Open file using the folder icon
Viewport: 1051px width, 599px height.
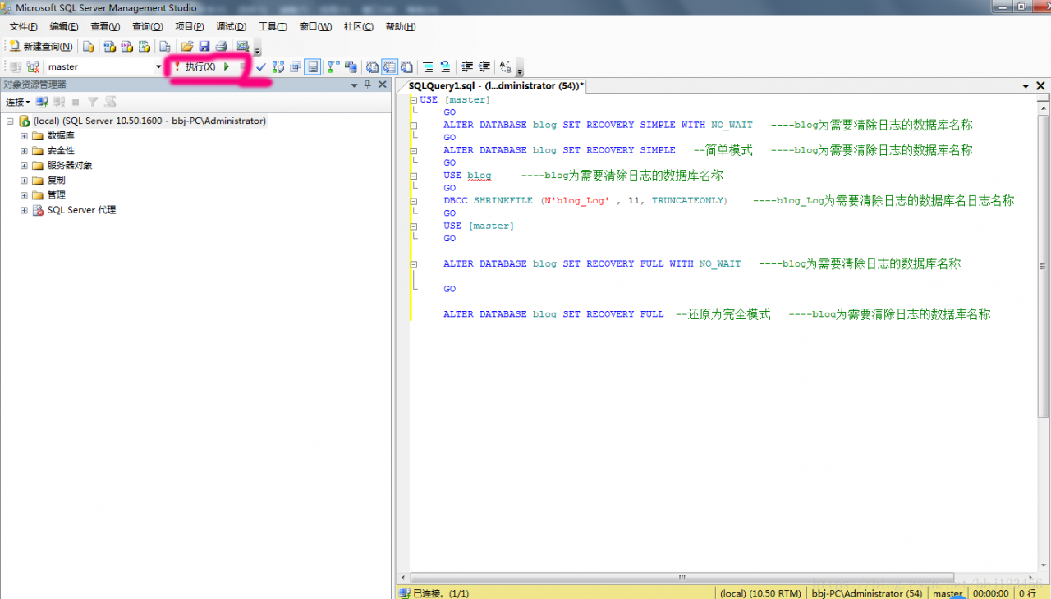pos(187,46)
